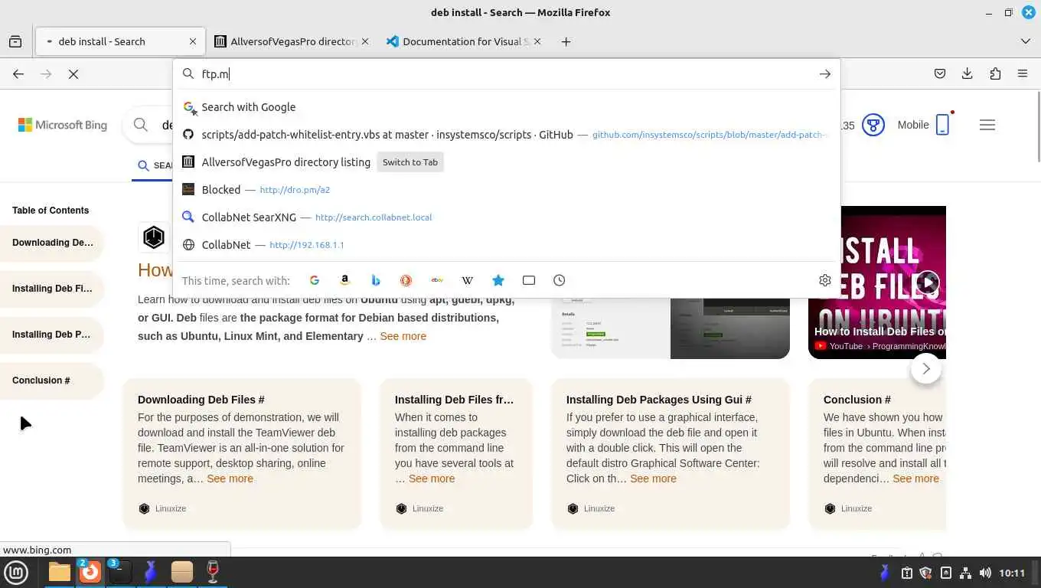Select the Blocked dro.pm/a2 suggestion
The image size is (1041, 588).
point(507,190)
